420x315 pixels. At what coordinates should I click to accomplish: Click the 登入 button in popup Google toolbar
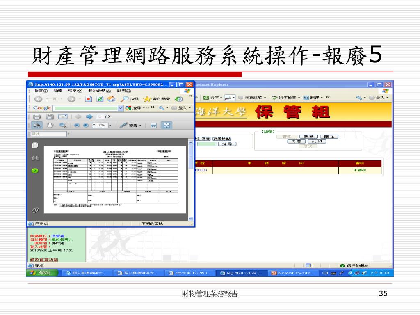coord(180,108)
